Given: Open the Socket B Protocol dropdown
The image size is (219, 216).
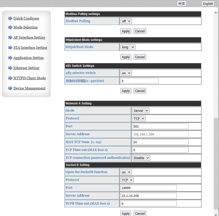Looking at the screenshot, I should pos(127,180).
